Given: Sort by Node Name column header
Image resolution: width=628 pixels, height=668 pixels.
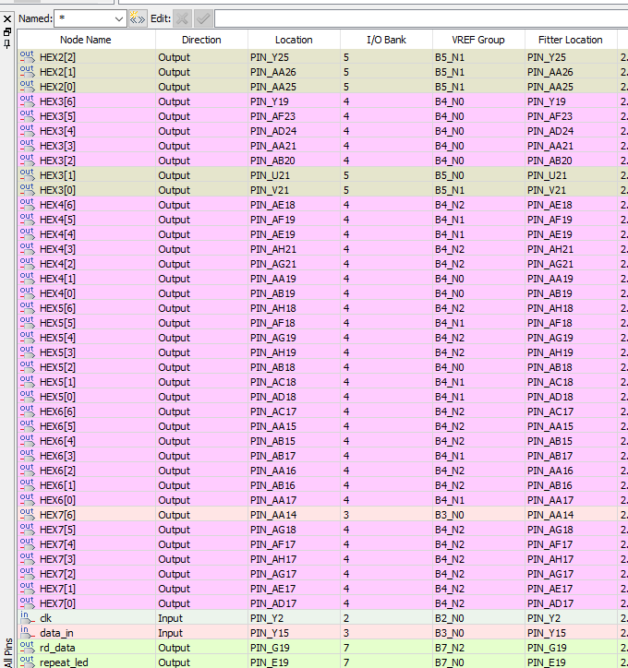Looking at the screenshot, I should [x=86, y=40].
